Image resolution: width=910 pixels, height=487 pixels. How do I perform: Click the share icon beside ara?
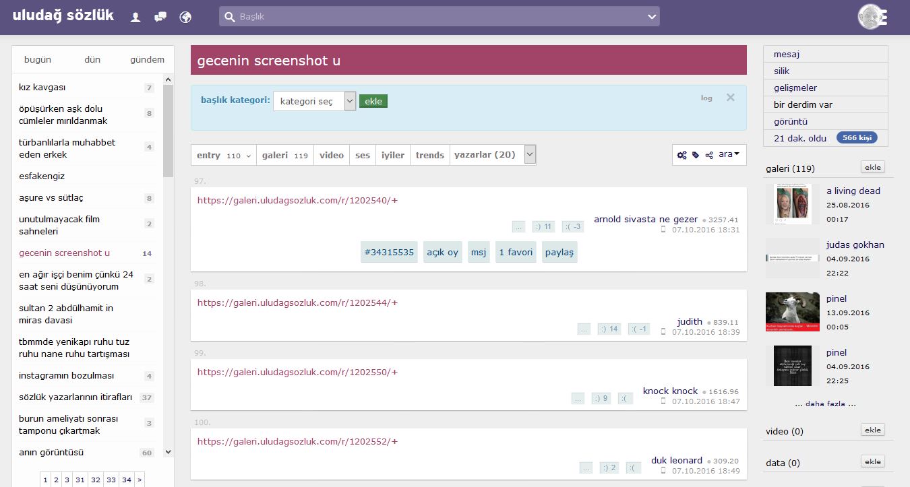(709, 155)
